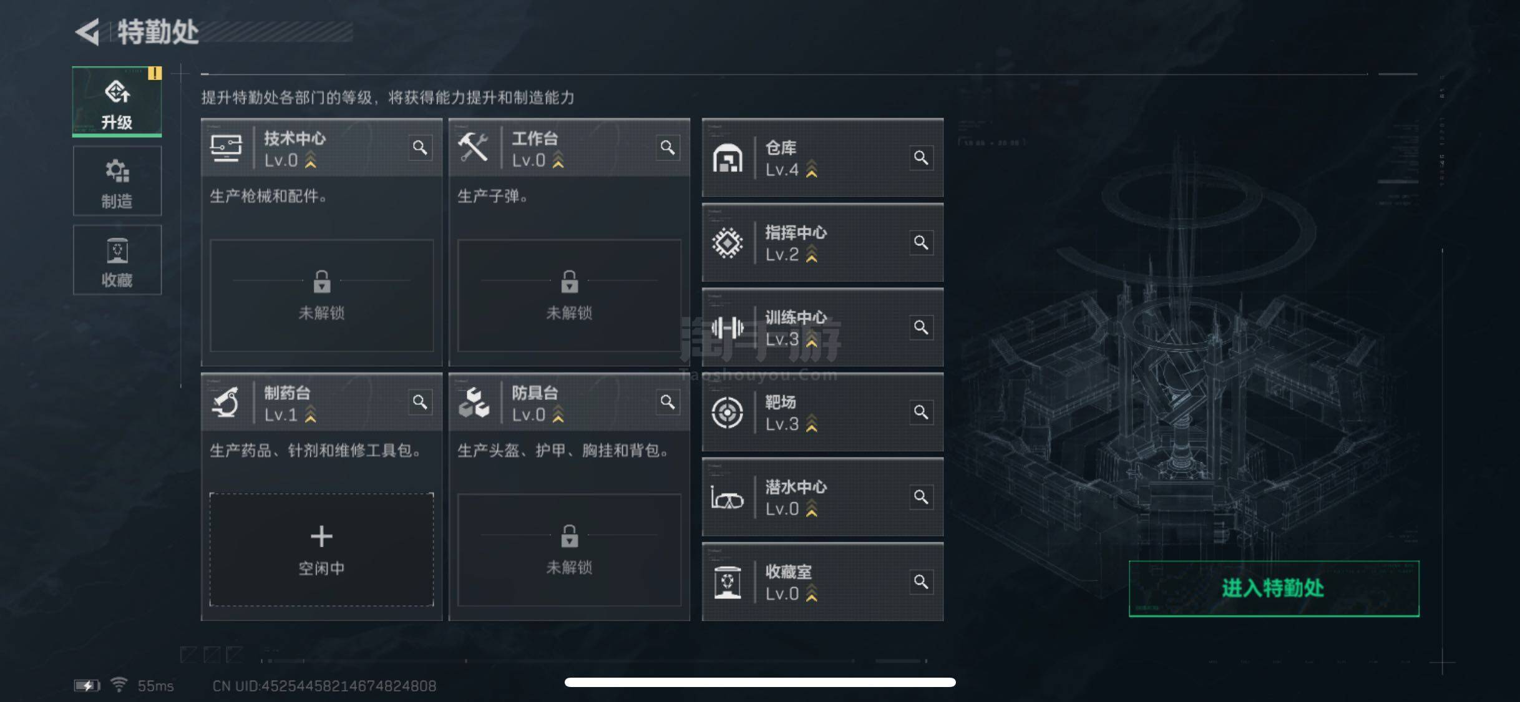Viewport: 1520px width, 702px height.
Task: Click locked 未解锁 slot under 技术中心
Action: pos(321,295)
